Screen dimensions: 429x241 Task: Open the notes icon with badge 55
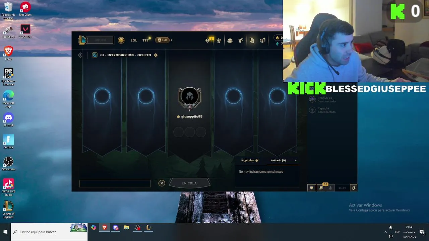point(321,188)
